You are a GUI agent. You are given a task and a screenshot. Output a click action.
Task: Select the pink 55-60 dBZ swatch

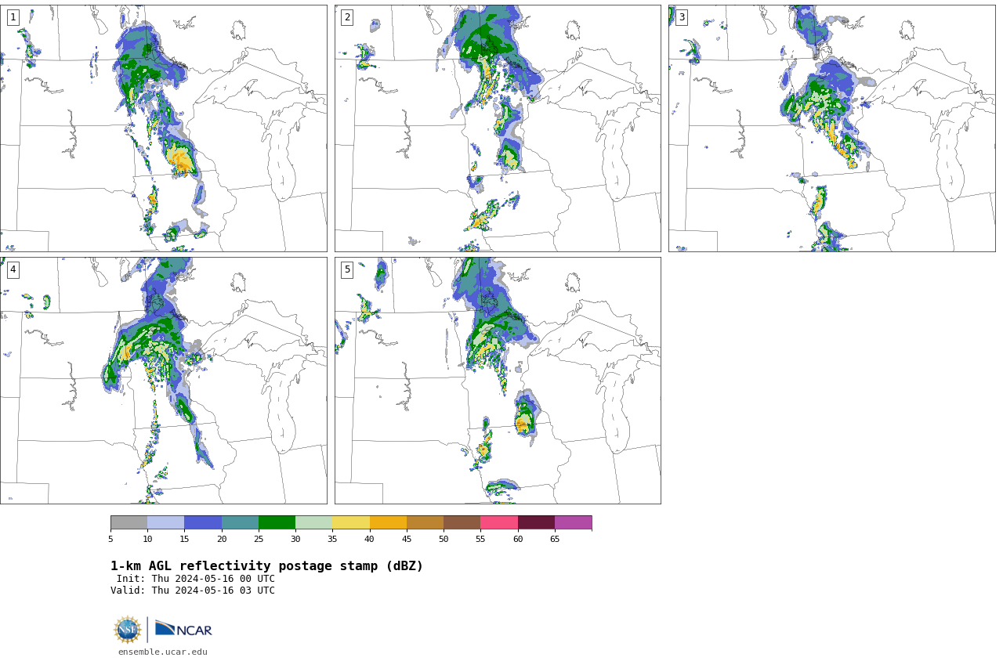(499, 522)
